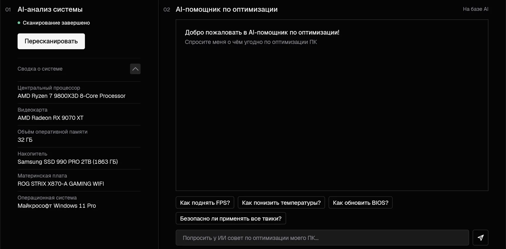Click the Добро пожаловать welcome message
The width and height of the screenshot is (506, 249).
pos(262,33)
